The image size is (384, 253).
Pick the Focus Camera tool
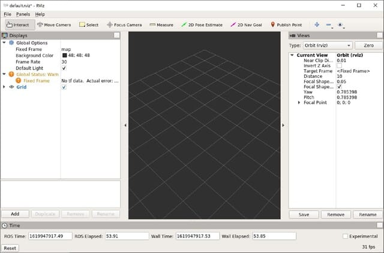pyautogui.click(x=124, y=25)
